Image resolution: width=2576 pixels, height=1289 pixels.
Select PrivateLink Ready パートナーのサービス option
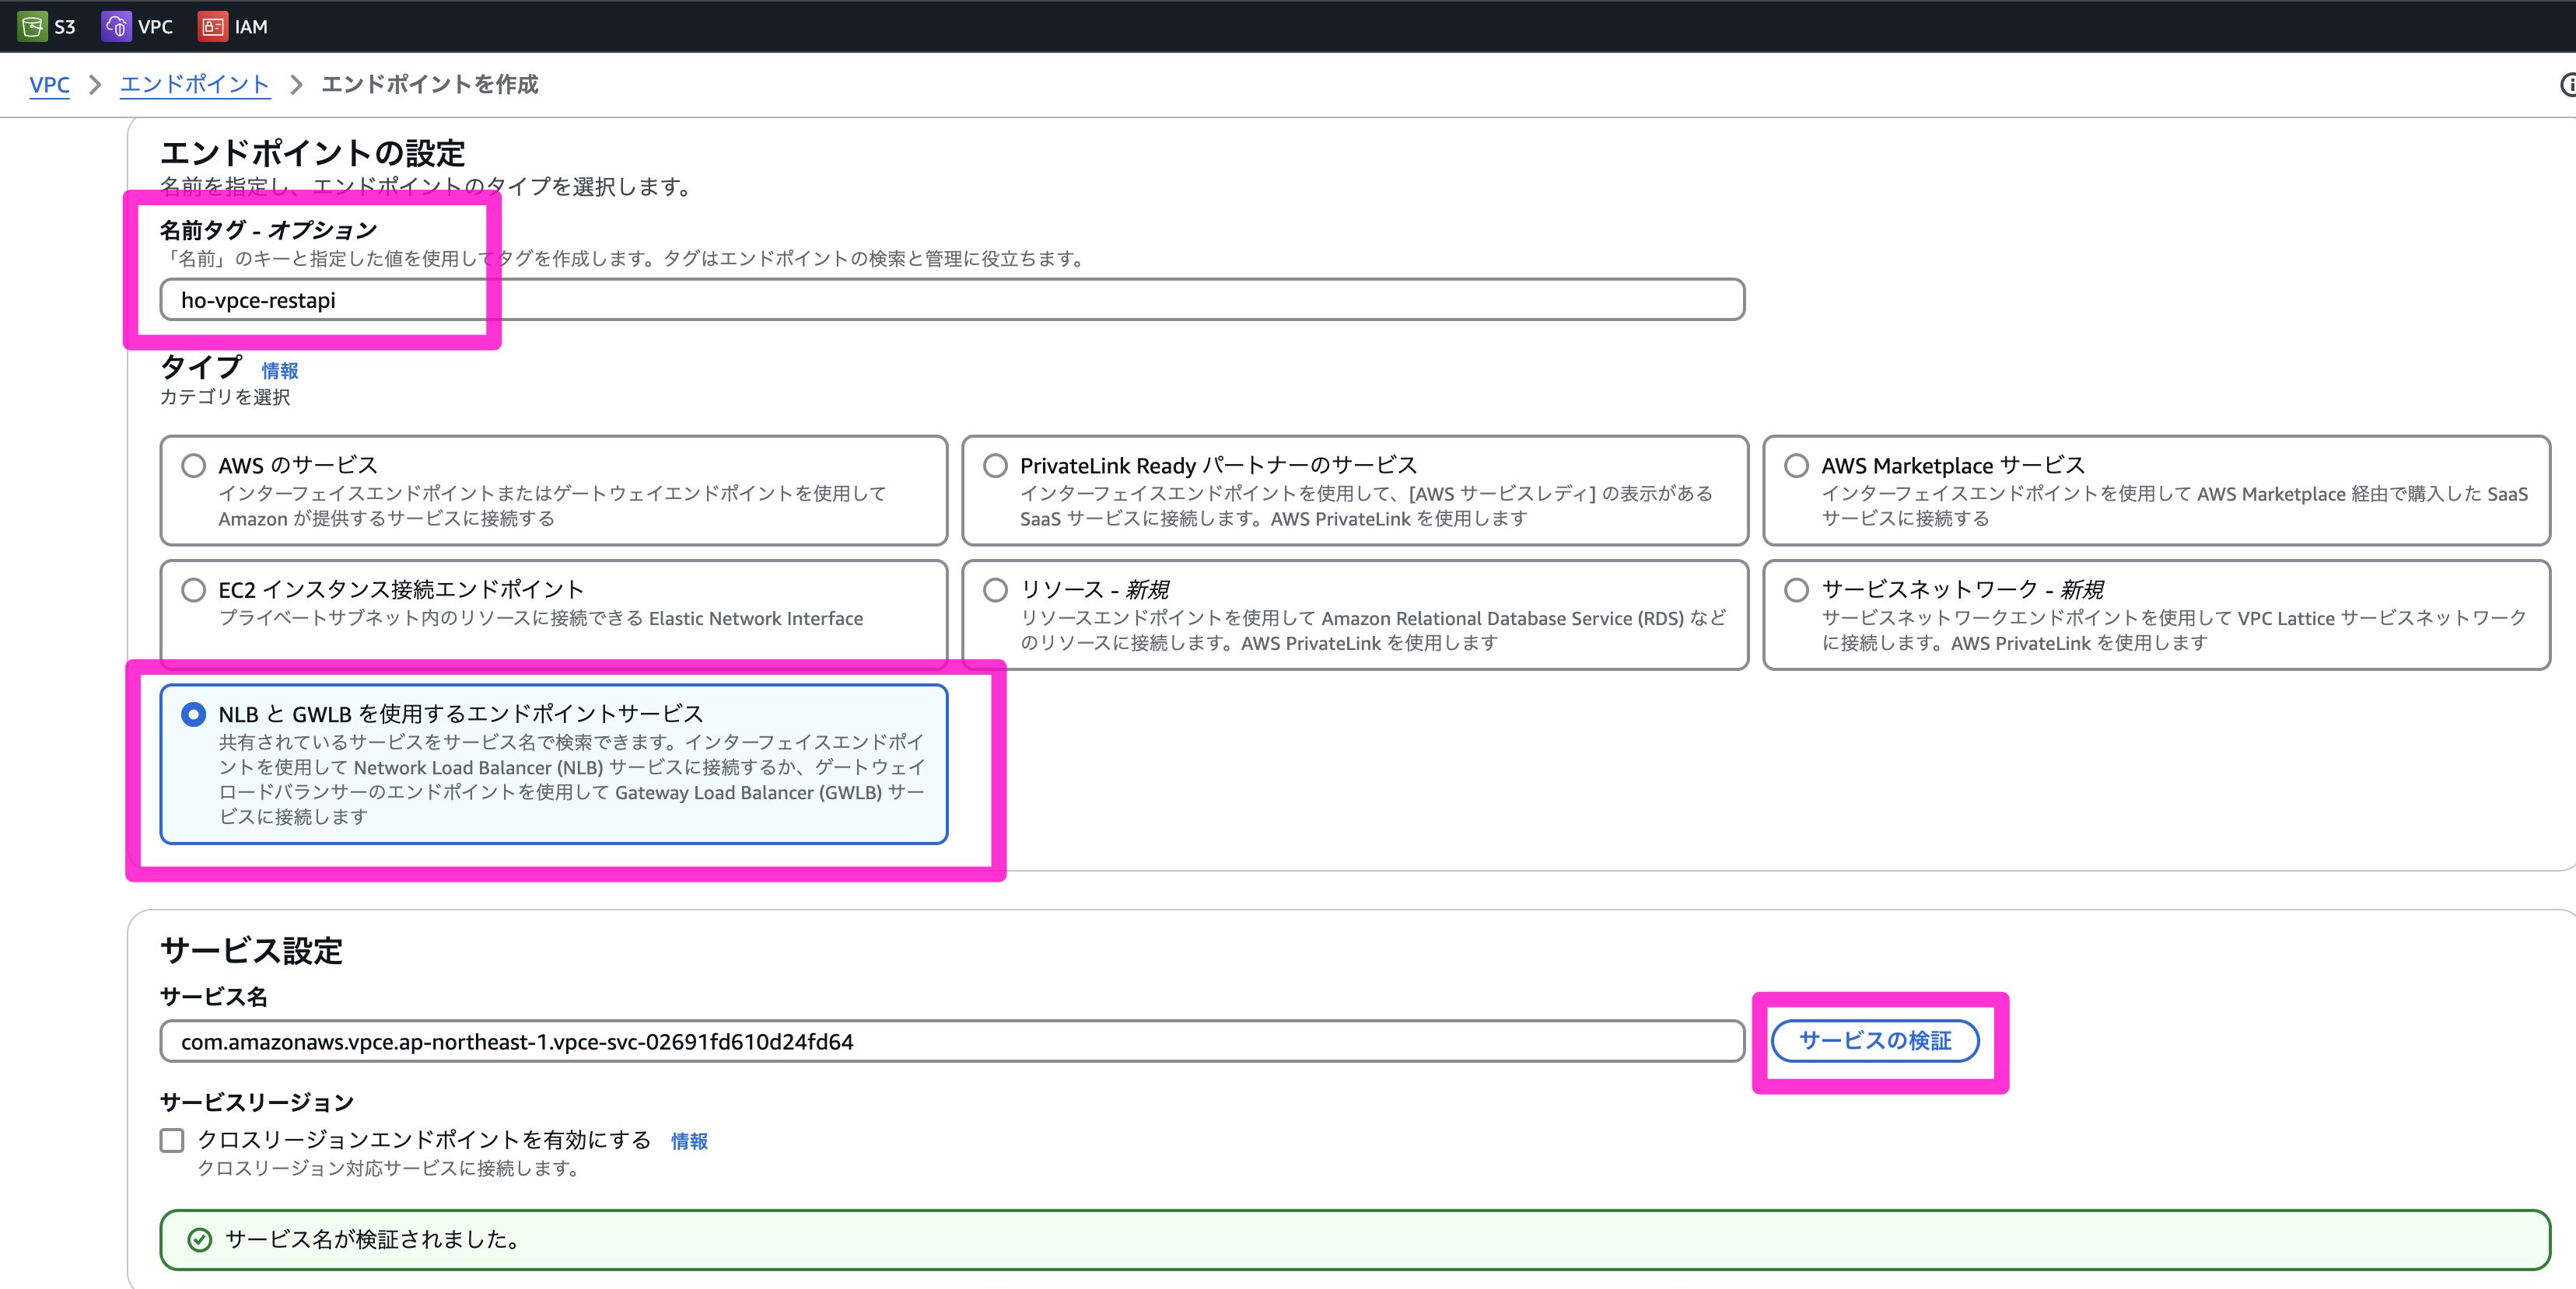pos(995,466)
